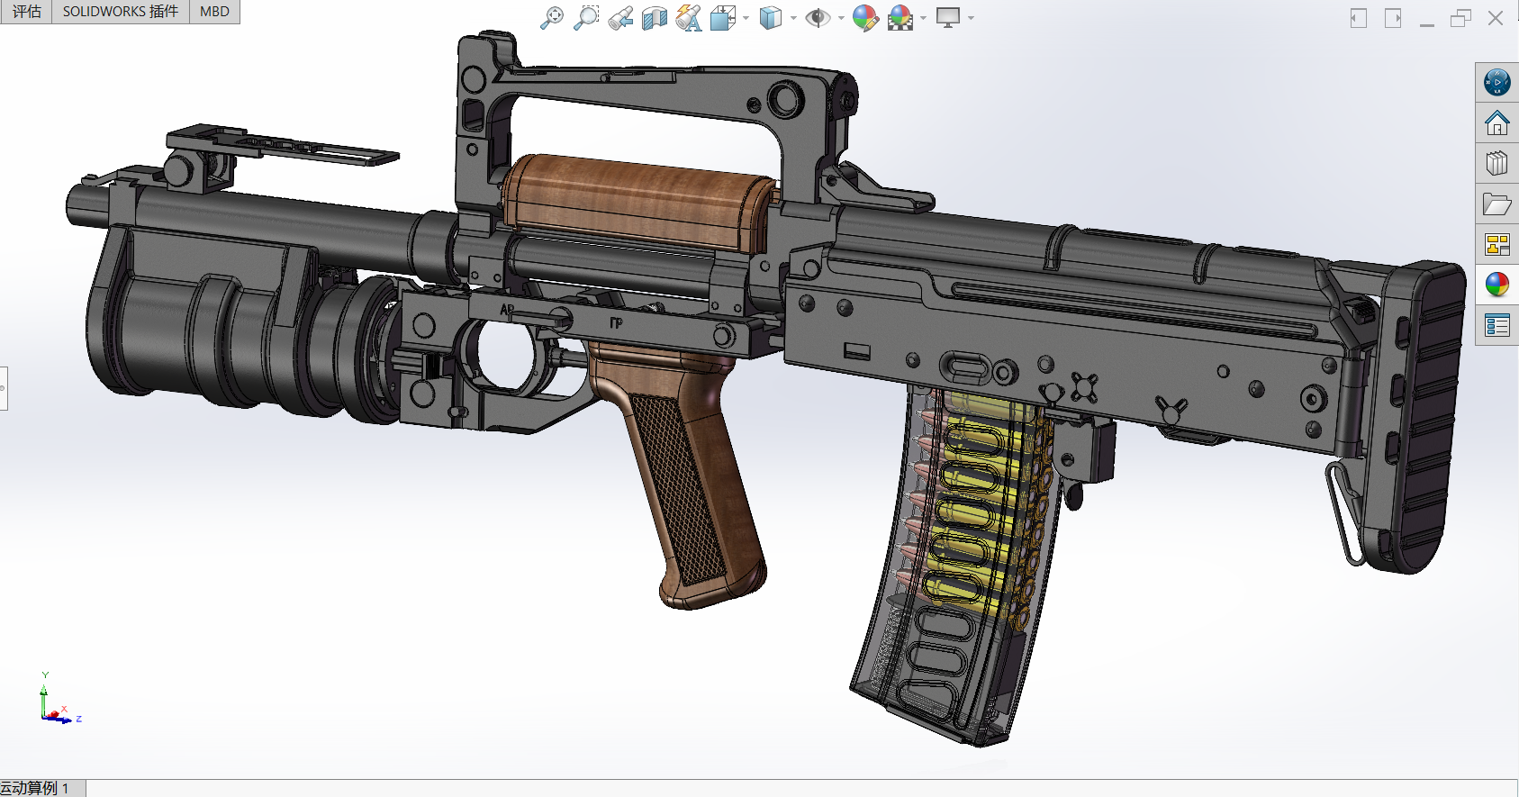Select the transparent magazine on the model

pos(959,567)
